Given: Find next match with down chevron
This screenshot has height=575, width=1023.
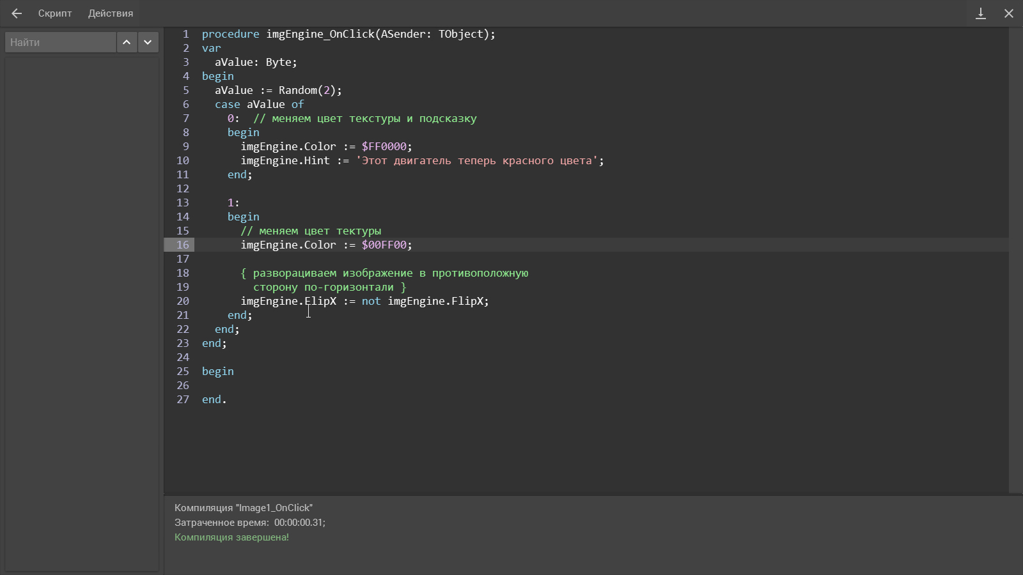Looking at the screenshot, I should pos(148,42).
